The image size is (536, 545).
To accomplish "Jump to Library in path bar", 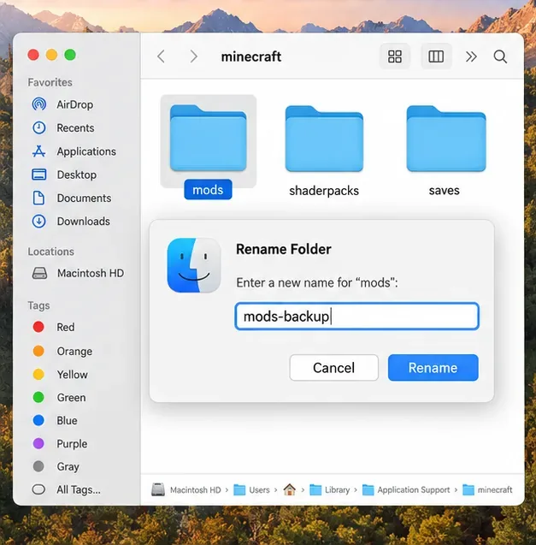I will coord(330,489).
